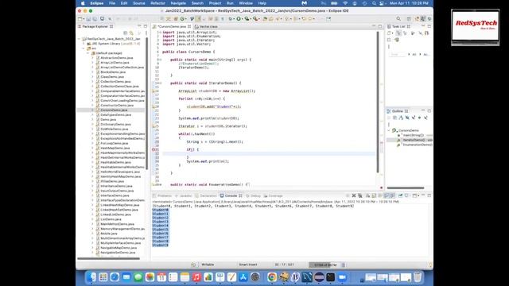Select the Java perspective icon

(423, 19)
